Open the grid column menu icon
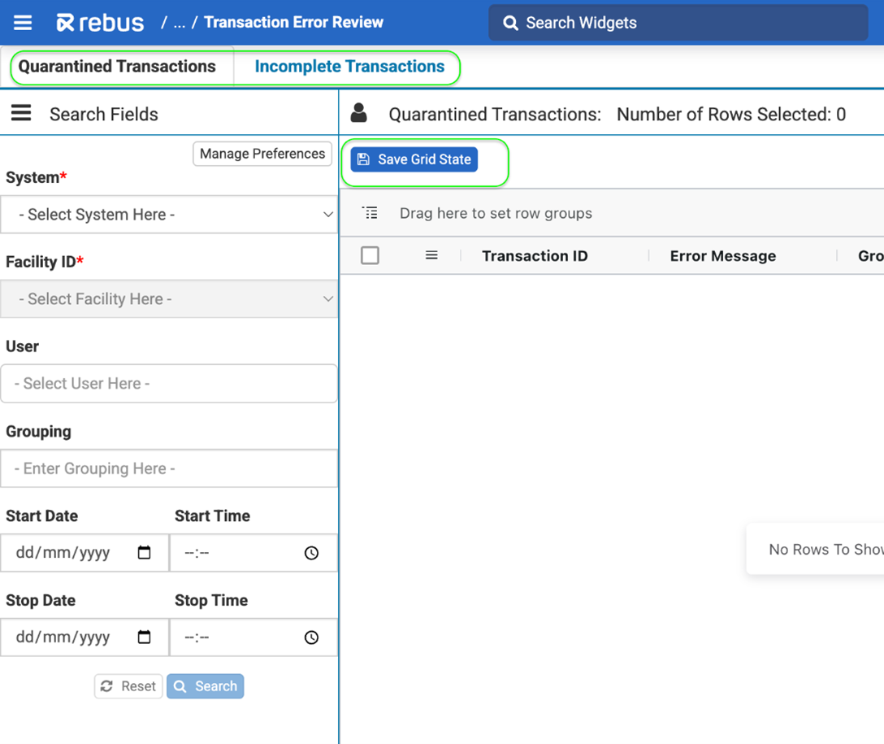This screenshot has height=744, width=884. 431,255
